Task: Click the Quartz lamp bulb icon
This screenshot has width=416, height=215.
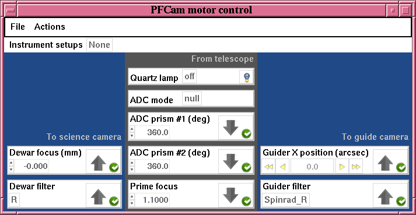Action: (247, 77)
